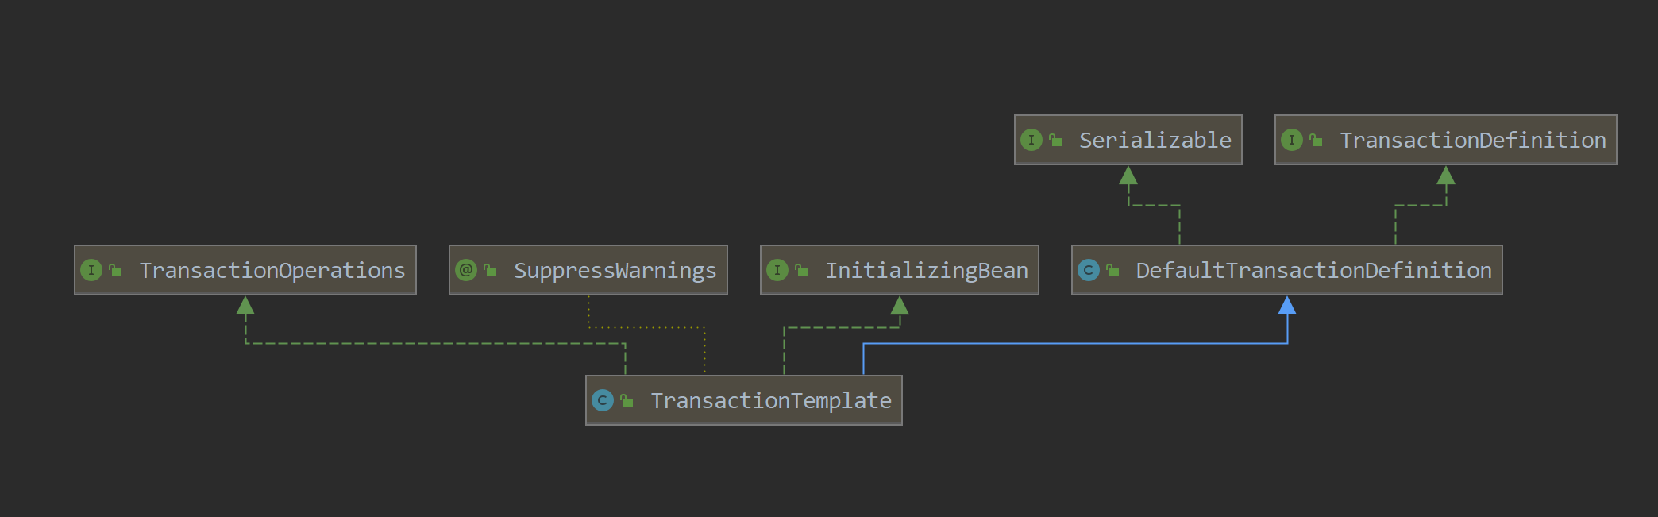Click the interface icon on TransactionOperations node
The width and height of the screenshot is (1658, 517).
click(x=91, y=270)
